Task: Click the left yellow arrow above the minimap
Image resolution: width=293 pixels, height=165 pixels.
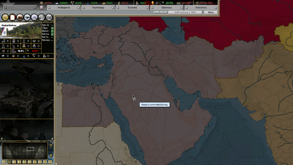Action: 2,139
